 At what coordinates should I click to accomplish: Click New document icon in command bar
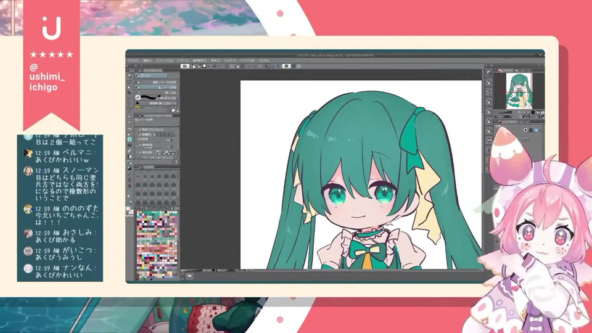pyautogui.click(x=193, y=66)
